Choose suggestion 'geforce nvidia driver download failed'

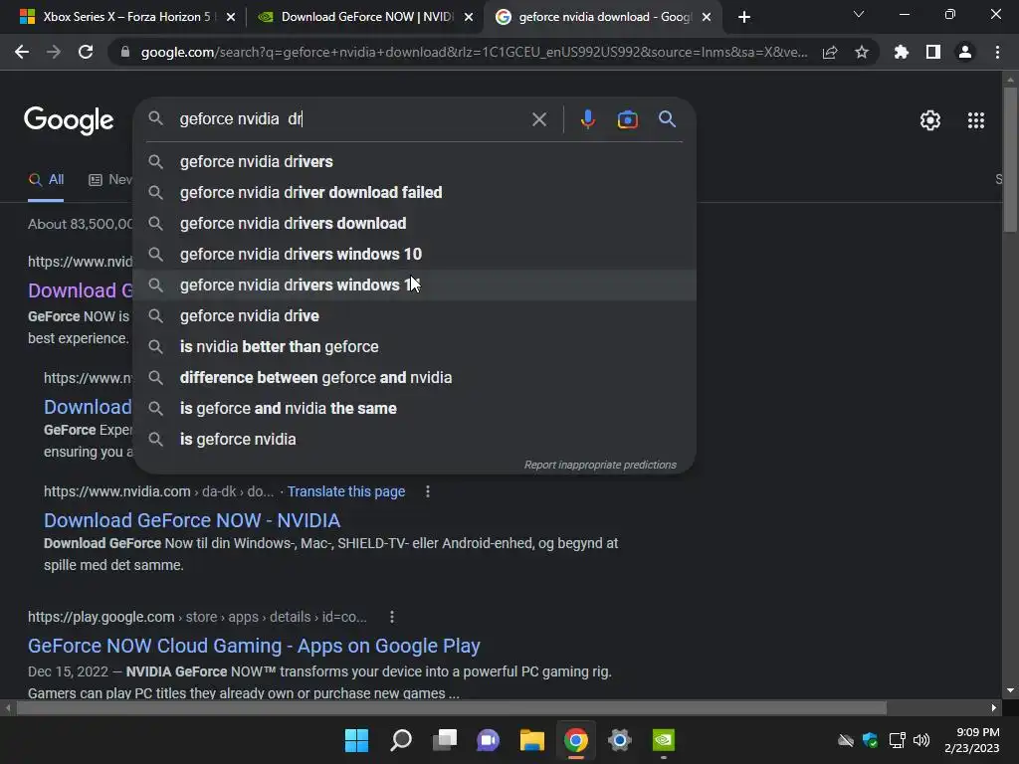point(415,192)
